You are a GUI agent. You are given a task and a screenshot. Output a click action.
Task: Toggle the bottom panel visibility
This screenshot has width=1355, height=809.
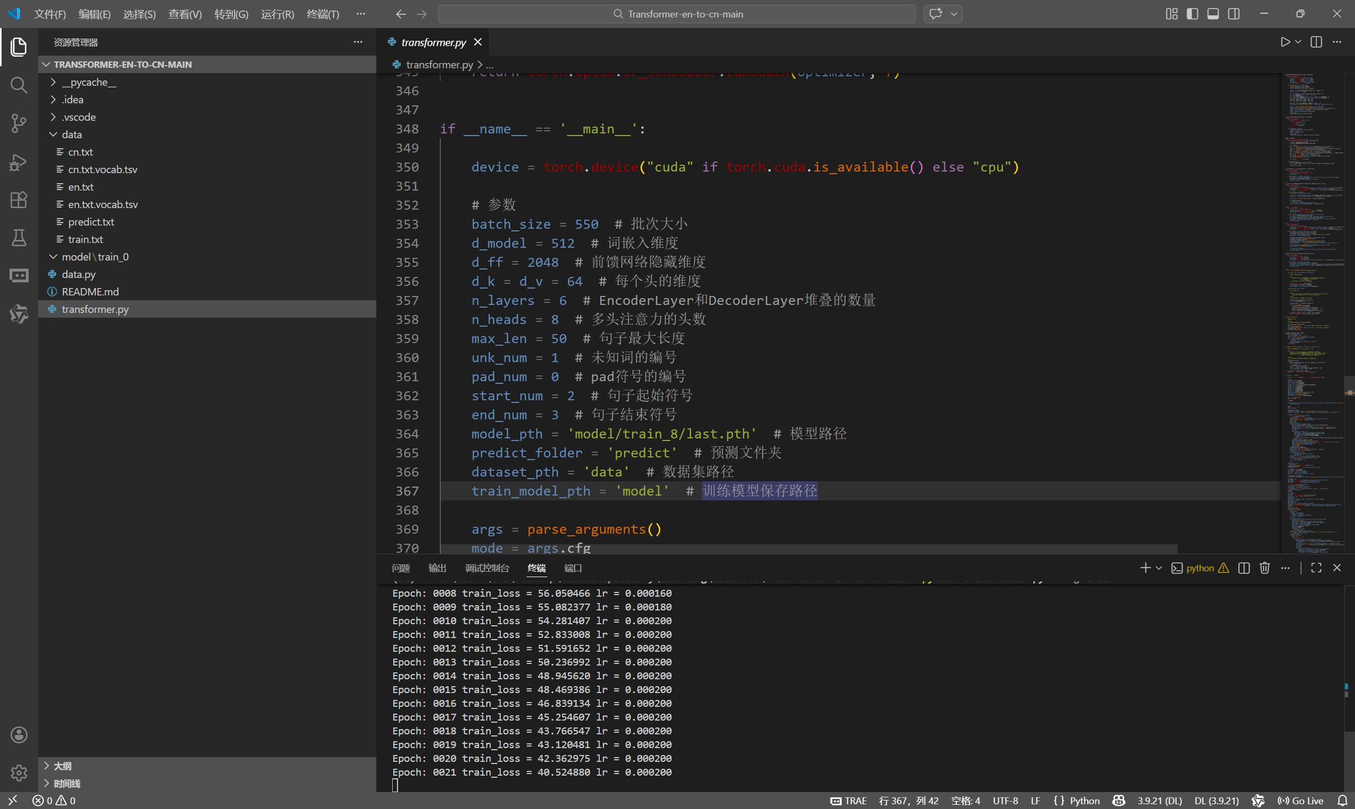(1213, 14)
